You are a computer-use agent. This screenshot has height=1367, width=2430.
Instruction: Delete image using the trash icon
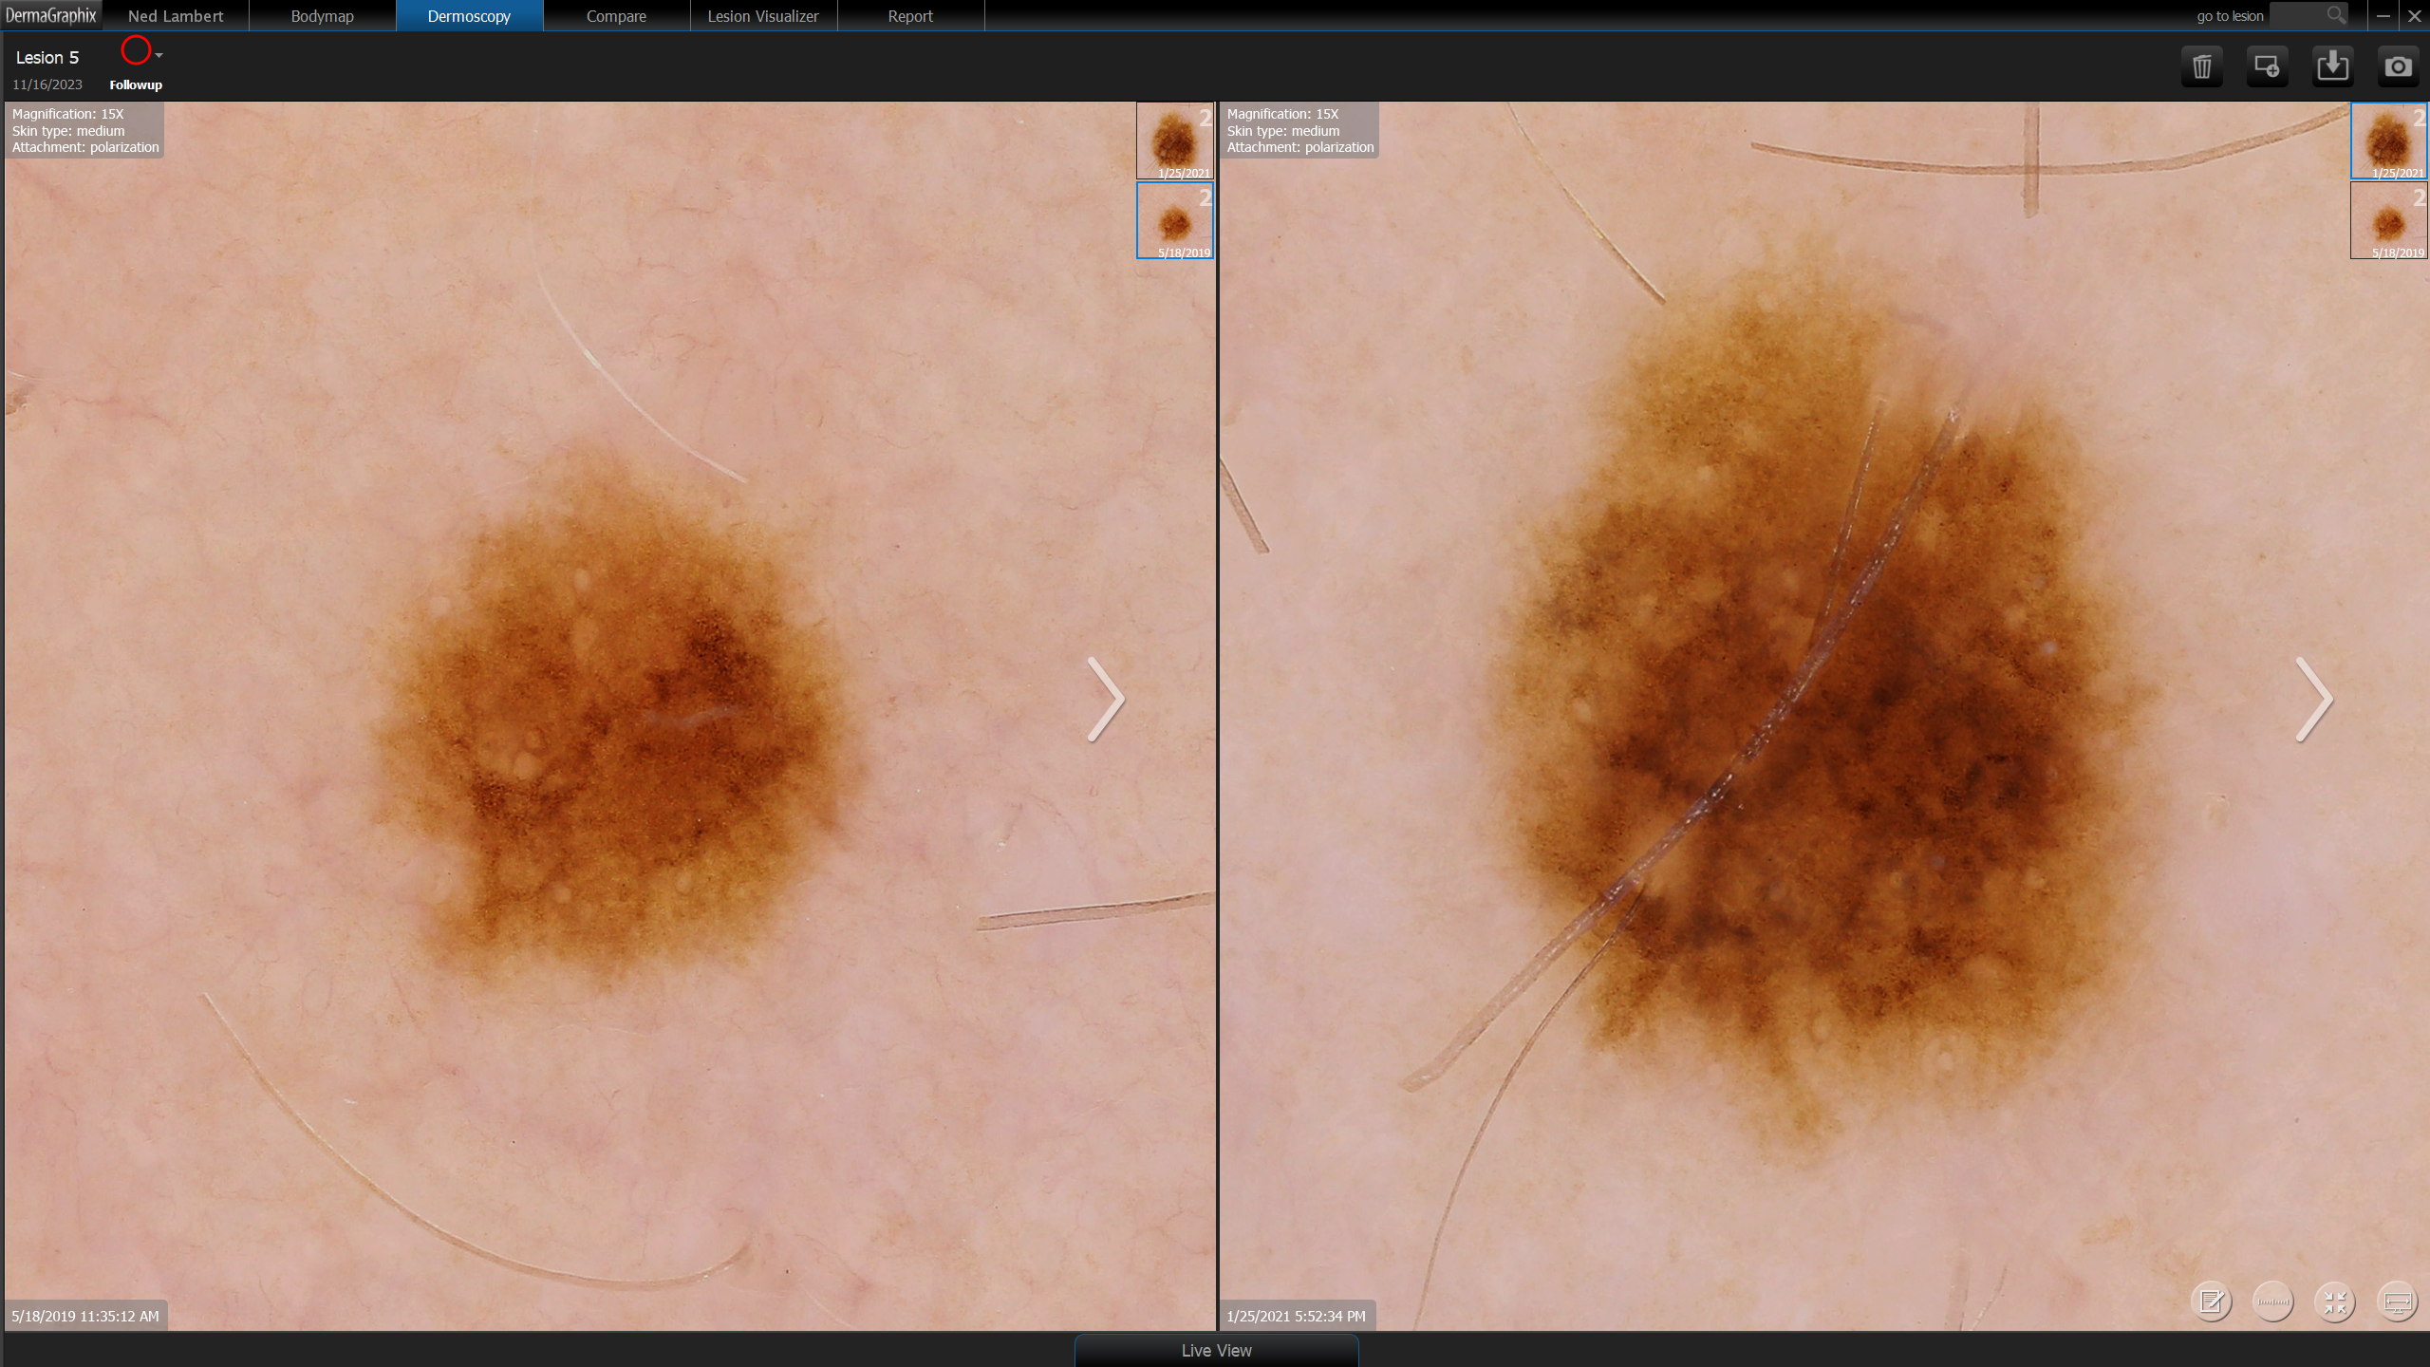click(2202, 66)
